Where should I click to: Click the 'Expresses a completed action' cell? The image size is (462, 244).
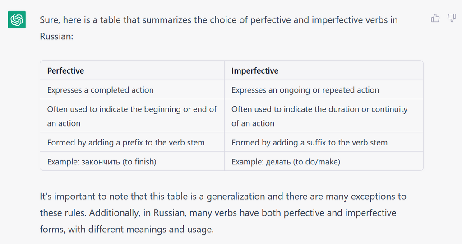101,90
